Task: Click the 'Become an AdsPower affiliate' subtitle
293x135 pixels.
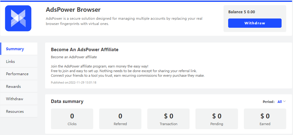Action: pos(74,57)
